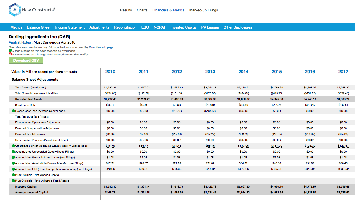The image size is (355, 200).
Task: Click 2012 Total Assets value $1,552.42
Action: point(177,88)
